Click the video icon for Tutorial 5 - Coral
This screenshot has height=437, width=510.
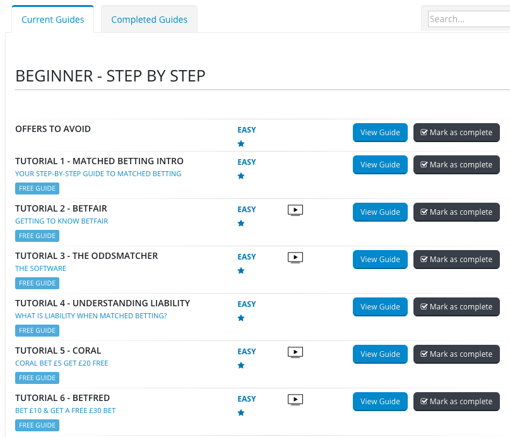tap(295, 352)
